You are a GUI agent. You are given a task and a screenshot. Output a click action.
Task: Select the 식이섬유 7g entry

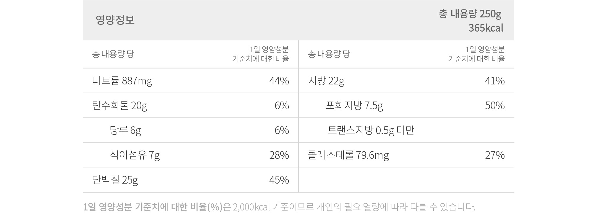(135, 155)
